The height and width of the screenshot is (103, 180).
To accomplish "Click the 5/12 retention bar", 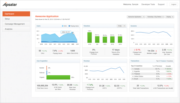I will (105, 40).
